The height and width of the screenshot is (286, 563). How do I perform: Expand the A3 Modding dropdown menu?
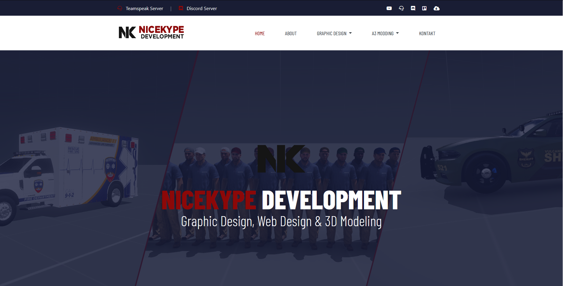coord(383,33)
